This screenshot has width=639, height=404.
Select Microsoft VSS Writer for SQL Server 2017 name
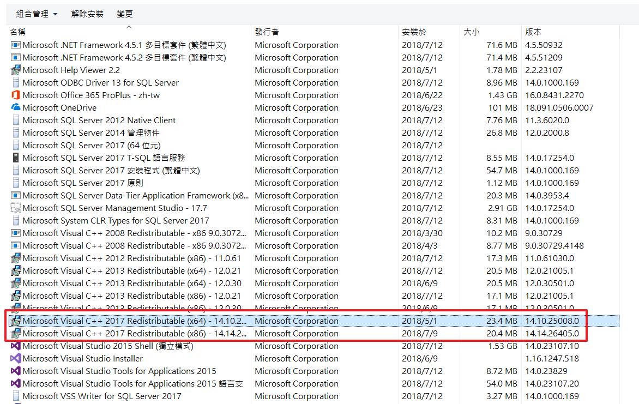click(x=102, y=396)
